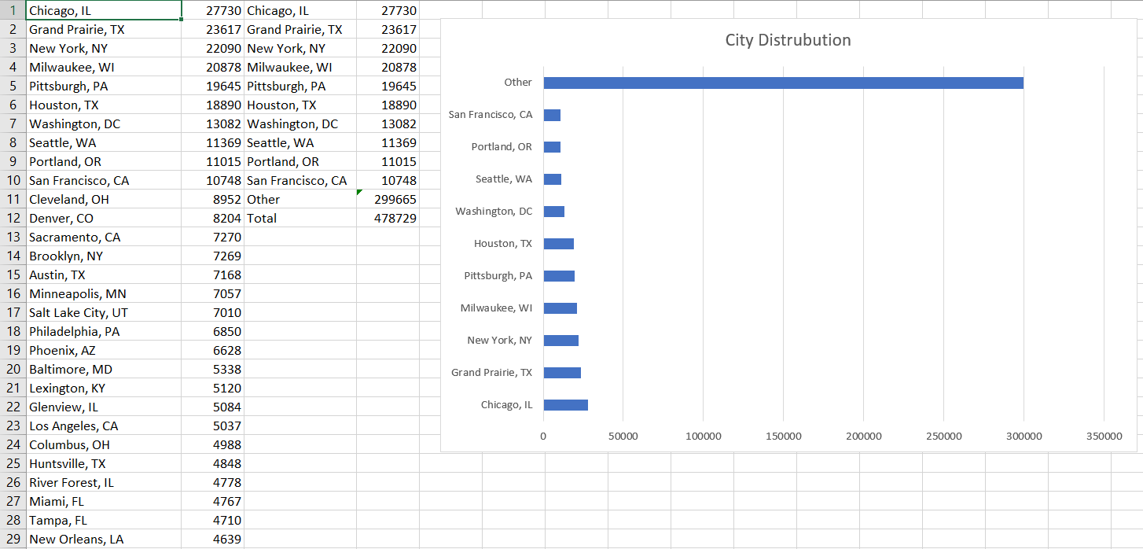This screenshot has width=1143, height=549.
Task: Click the cell labeled Total
Action: (x=299, y=219)
